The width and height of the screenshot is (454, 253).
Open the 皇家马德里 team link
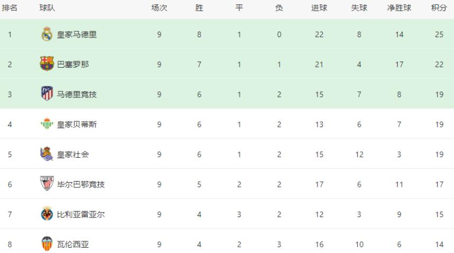(77, 34)
